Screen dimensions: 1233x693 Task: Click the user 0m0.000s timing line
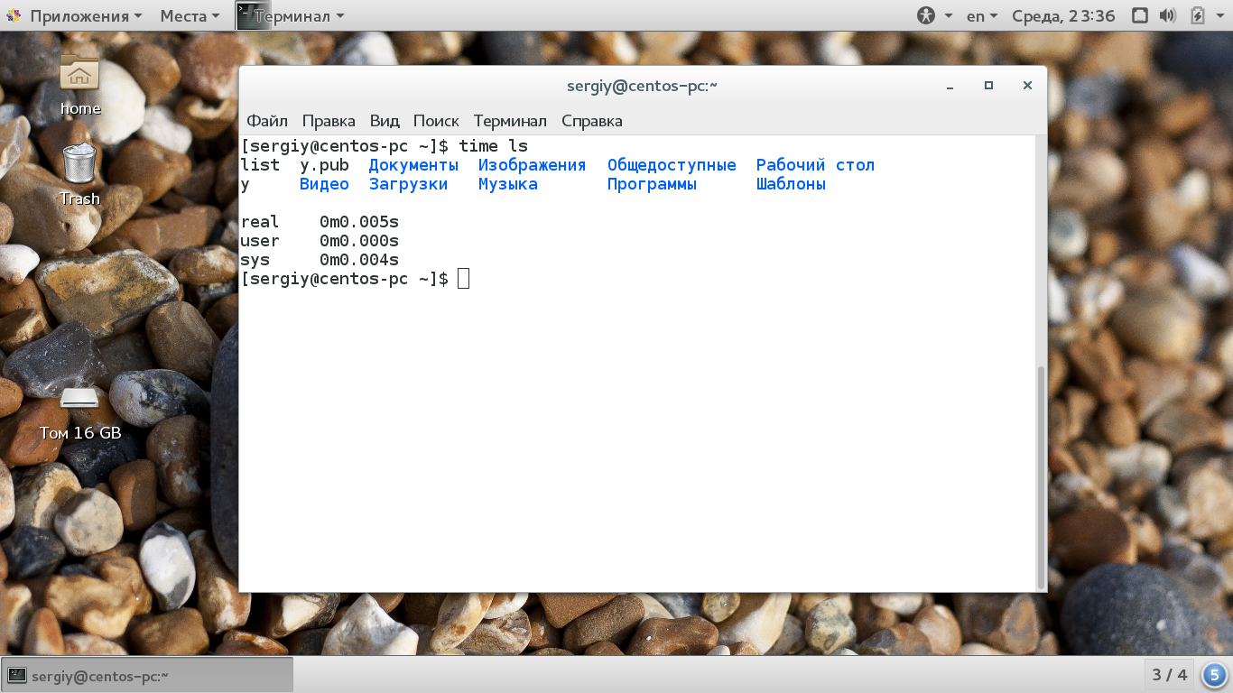coord(320,241)
